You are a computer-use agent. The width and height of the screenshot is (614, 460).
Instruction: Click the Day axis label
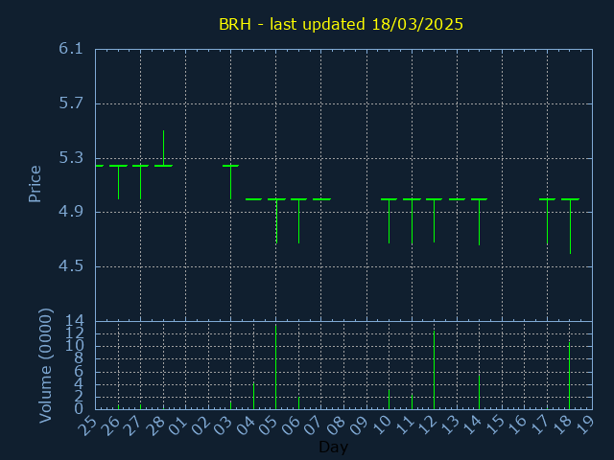[333, 447]
